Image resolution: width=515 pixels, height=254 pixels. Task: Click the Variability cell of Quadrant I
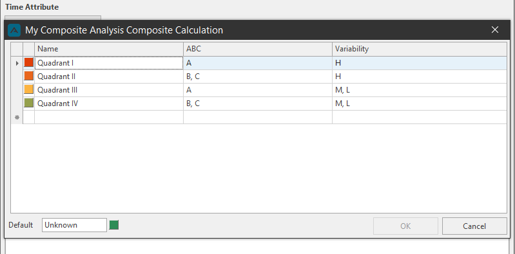click(420, 63)
